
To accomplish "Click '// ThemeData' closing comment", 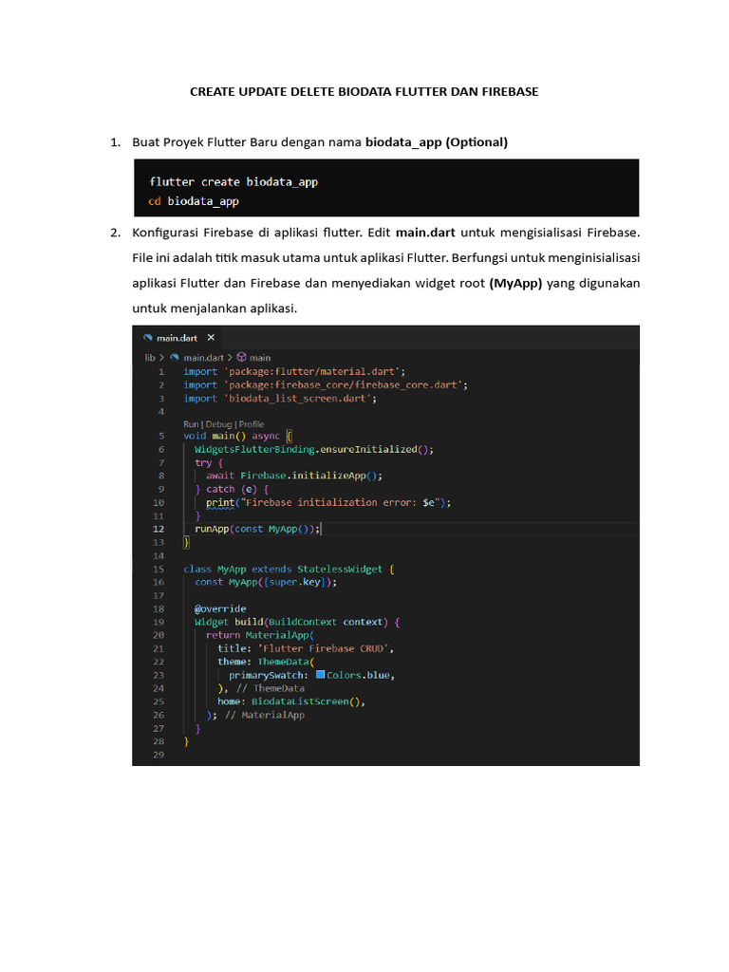I will click(x=271, y=688).
